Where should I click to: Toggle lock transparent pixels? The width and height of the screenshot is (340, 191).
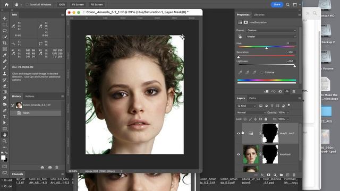[245, 119]
